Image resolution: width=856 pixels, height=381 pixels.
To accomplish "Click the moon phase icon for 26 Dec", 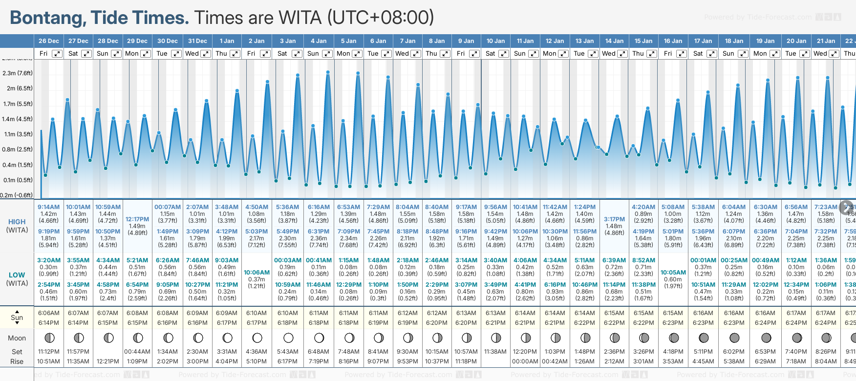I will pos(49,338).
